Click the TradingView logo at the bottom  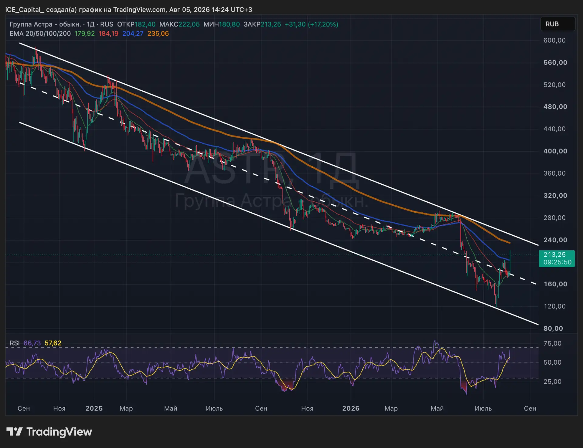coord(49,432)
